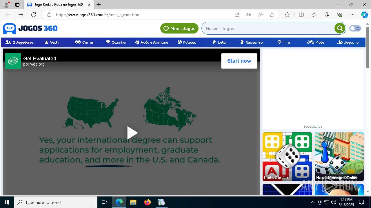Open the Raciocínio category
Screen dimensions: 371x208
click(251, 42)
